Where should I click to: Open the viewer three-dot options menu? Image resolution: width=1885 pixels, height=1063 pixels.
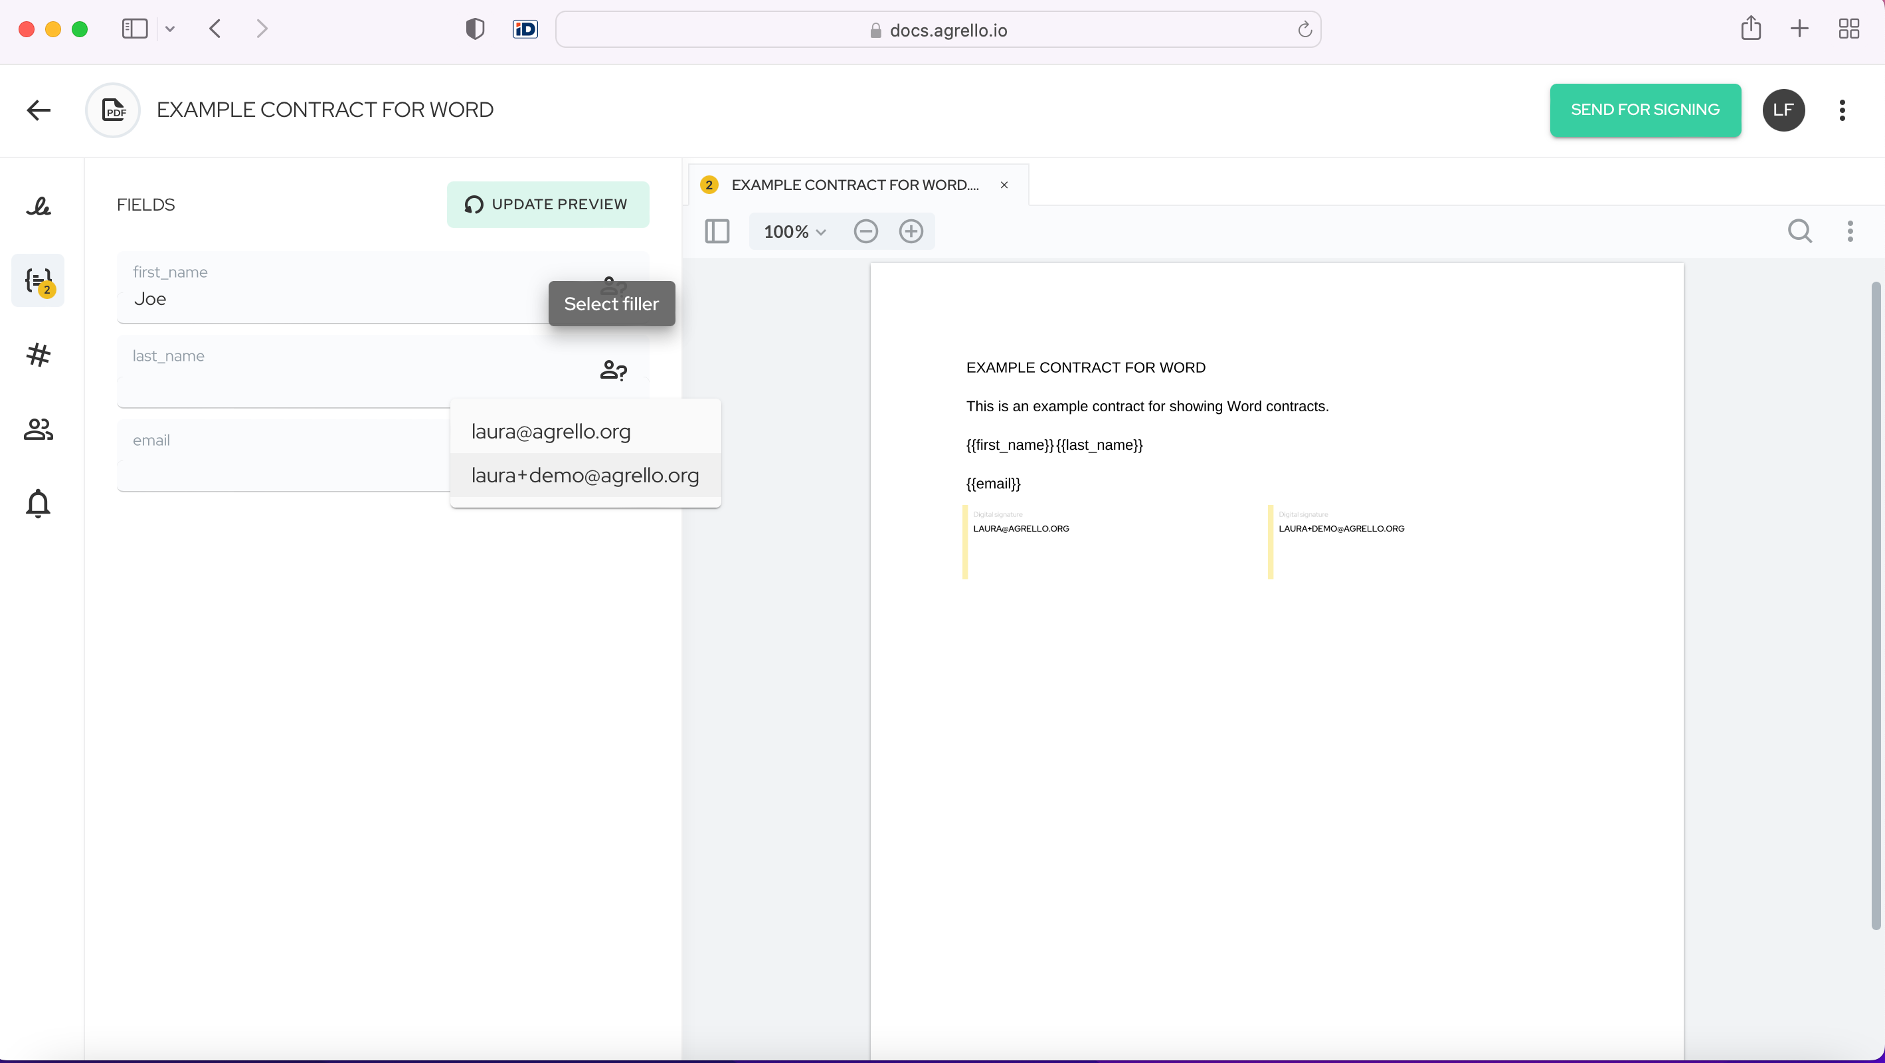tap(1850, 231)
